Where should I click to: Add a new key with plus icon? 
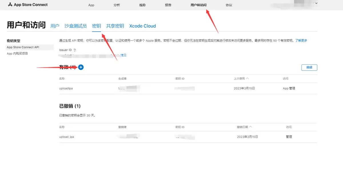(x=81, y=67)
